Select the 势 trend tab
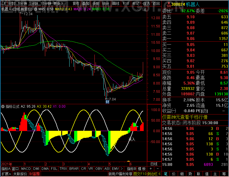Screen dimensions: 229x177 [190, 174]
